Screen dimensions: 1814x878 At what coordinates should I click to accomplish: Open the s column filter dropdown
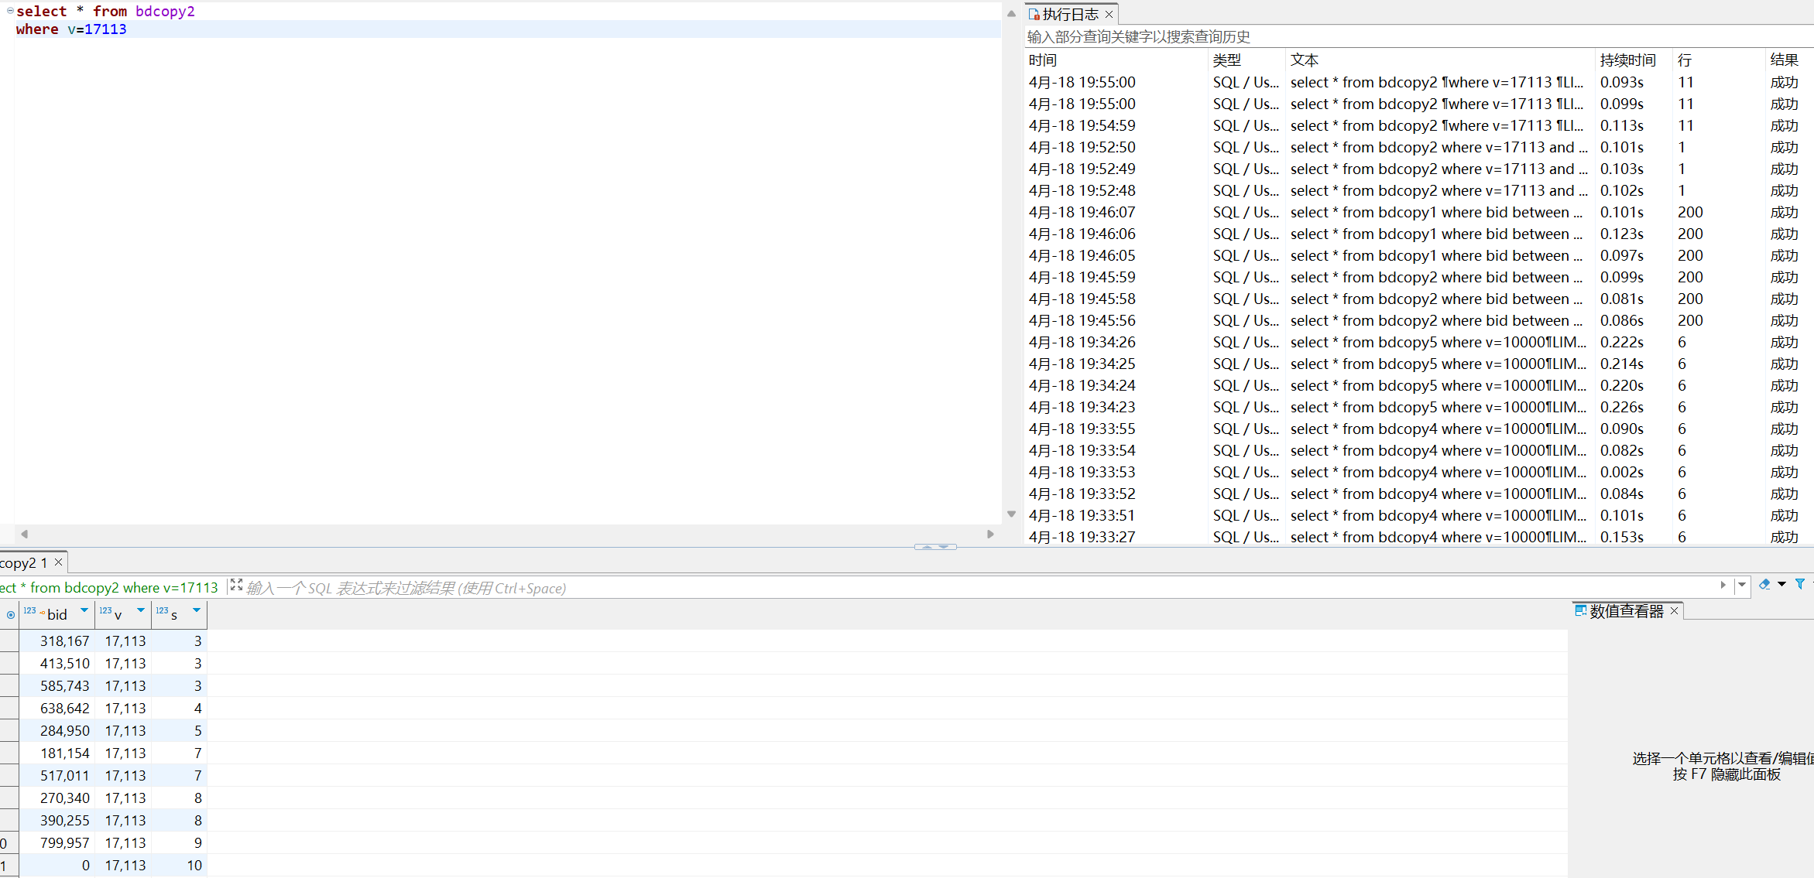[x=197, y=611]
